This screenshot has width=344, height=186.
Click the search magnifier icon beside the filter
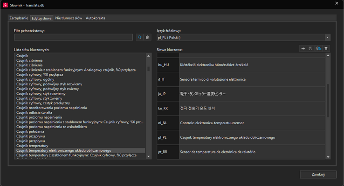click(139, 37)
